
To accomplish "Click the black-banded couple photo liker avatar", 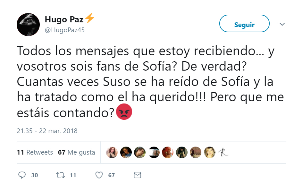I will click(154, 152).
